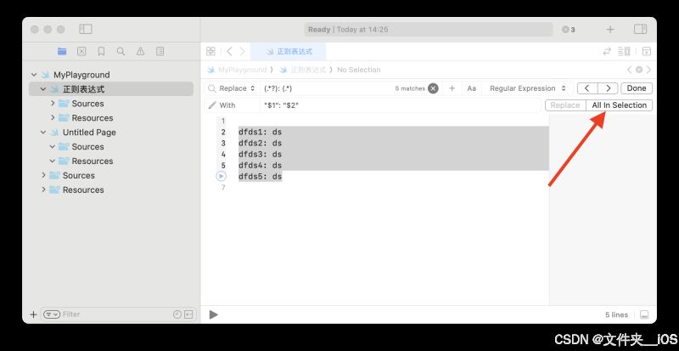This screenshot has width=679, height=351.
Task: Clear the search field text
Action: [433, 88]
